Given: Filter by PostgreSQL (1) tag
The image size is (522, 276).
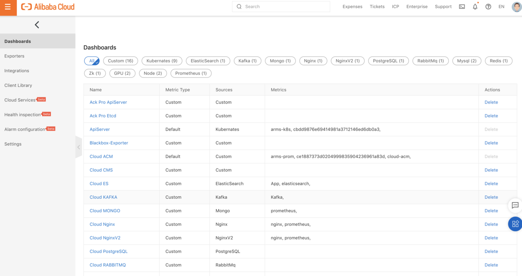Looking at the screenshot, I should (x=388, y=61).
